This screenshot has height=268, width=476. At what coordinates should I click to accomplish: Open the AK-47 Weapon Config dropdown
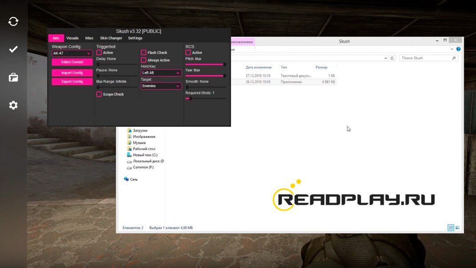pyautogui.click(x=72, y=53)
